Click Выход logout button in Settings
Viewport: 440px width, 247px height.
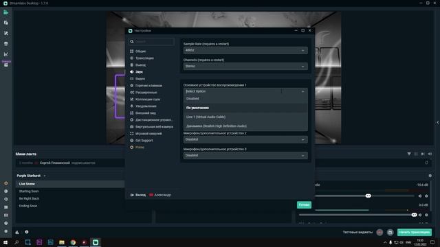[x=138, y=195]
